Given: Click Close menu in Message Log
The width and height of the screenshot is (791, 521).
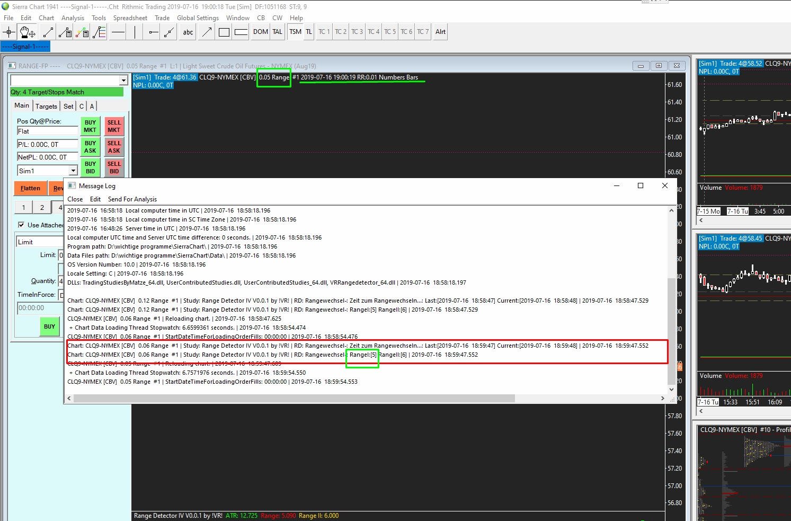Looking at the screenshot, I should click(x=75, y=199).
